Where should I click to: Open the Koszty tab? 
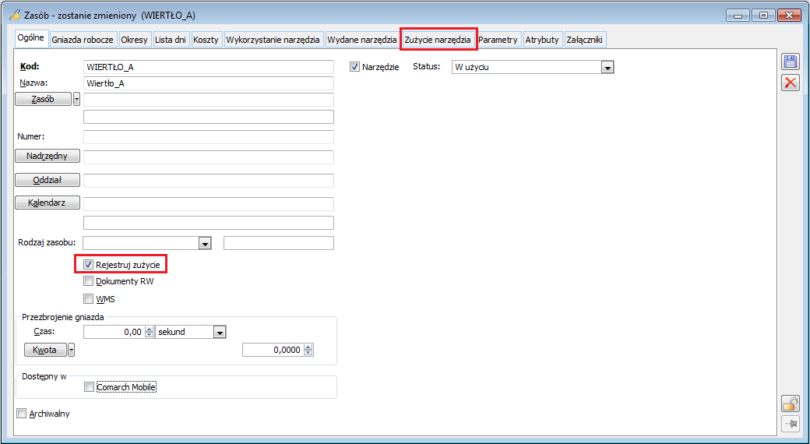[206, 40]
